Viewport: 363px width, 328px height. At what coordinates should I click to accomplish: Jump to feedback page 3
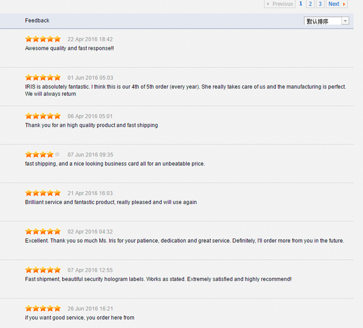(x=320, y=4)
